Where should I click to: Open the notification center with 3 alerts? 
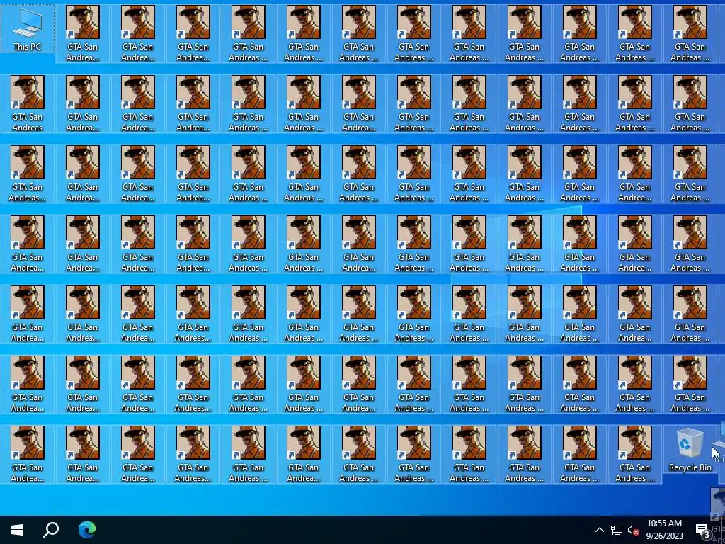pos(702,530)
